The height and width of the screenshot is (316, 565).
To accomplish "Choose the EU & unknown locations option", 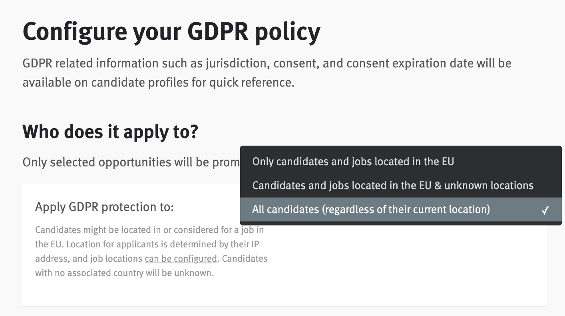I will click(392, 186).
